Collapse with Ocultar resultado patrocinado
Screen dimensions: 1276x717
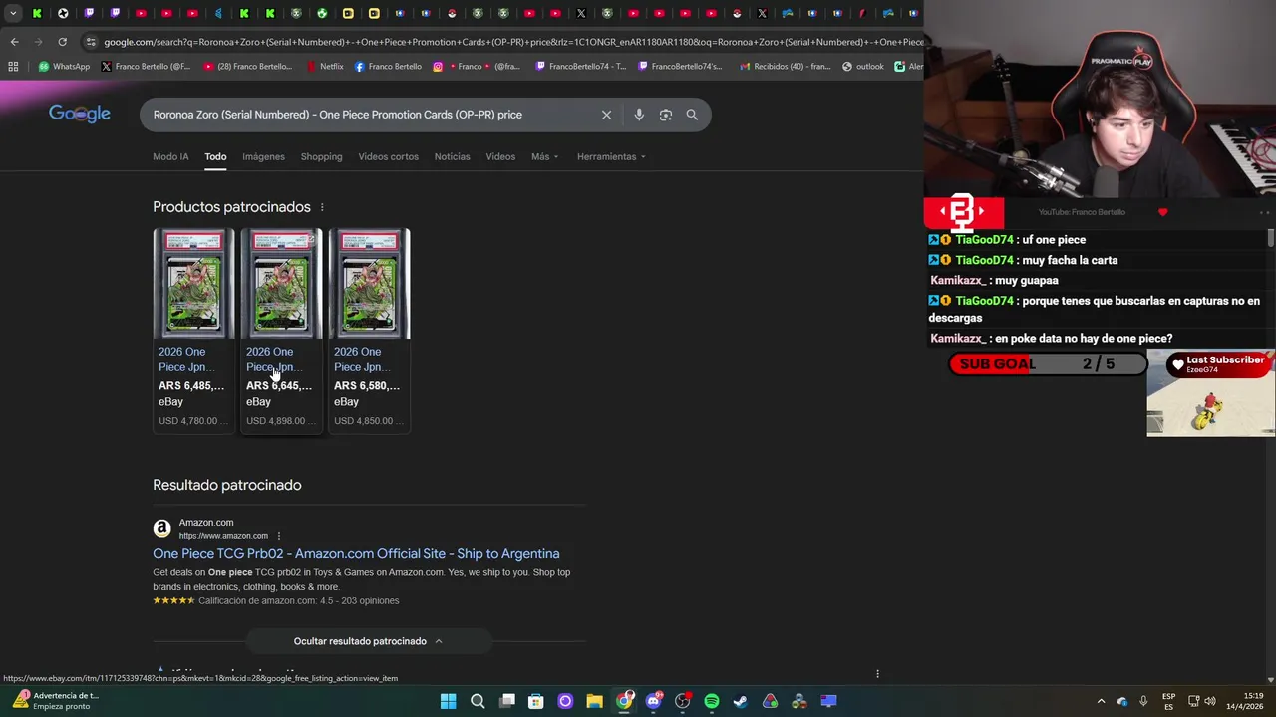pos(368,641)
